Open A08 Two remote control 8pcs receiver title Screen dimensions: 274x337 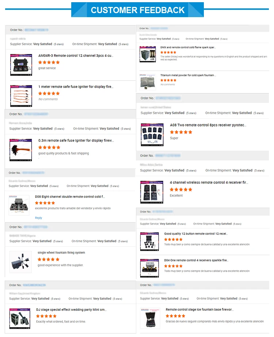(x=208, y=125)
